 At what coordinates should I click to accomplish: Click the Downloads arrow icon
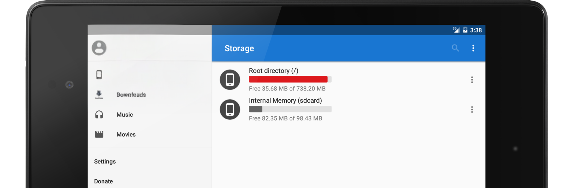coord(99,95)
